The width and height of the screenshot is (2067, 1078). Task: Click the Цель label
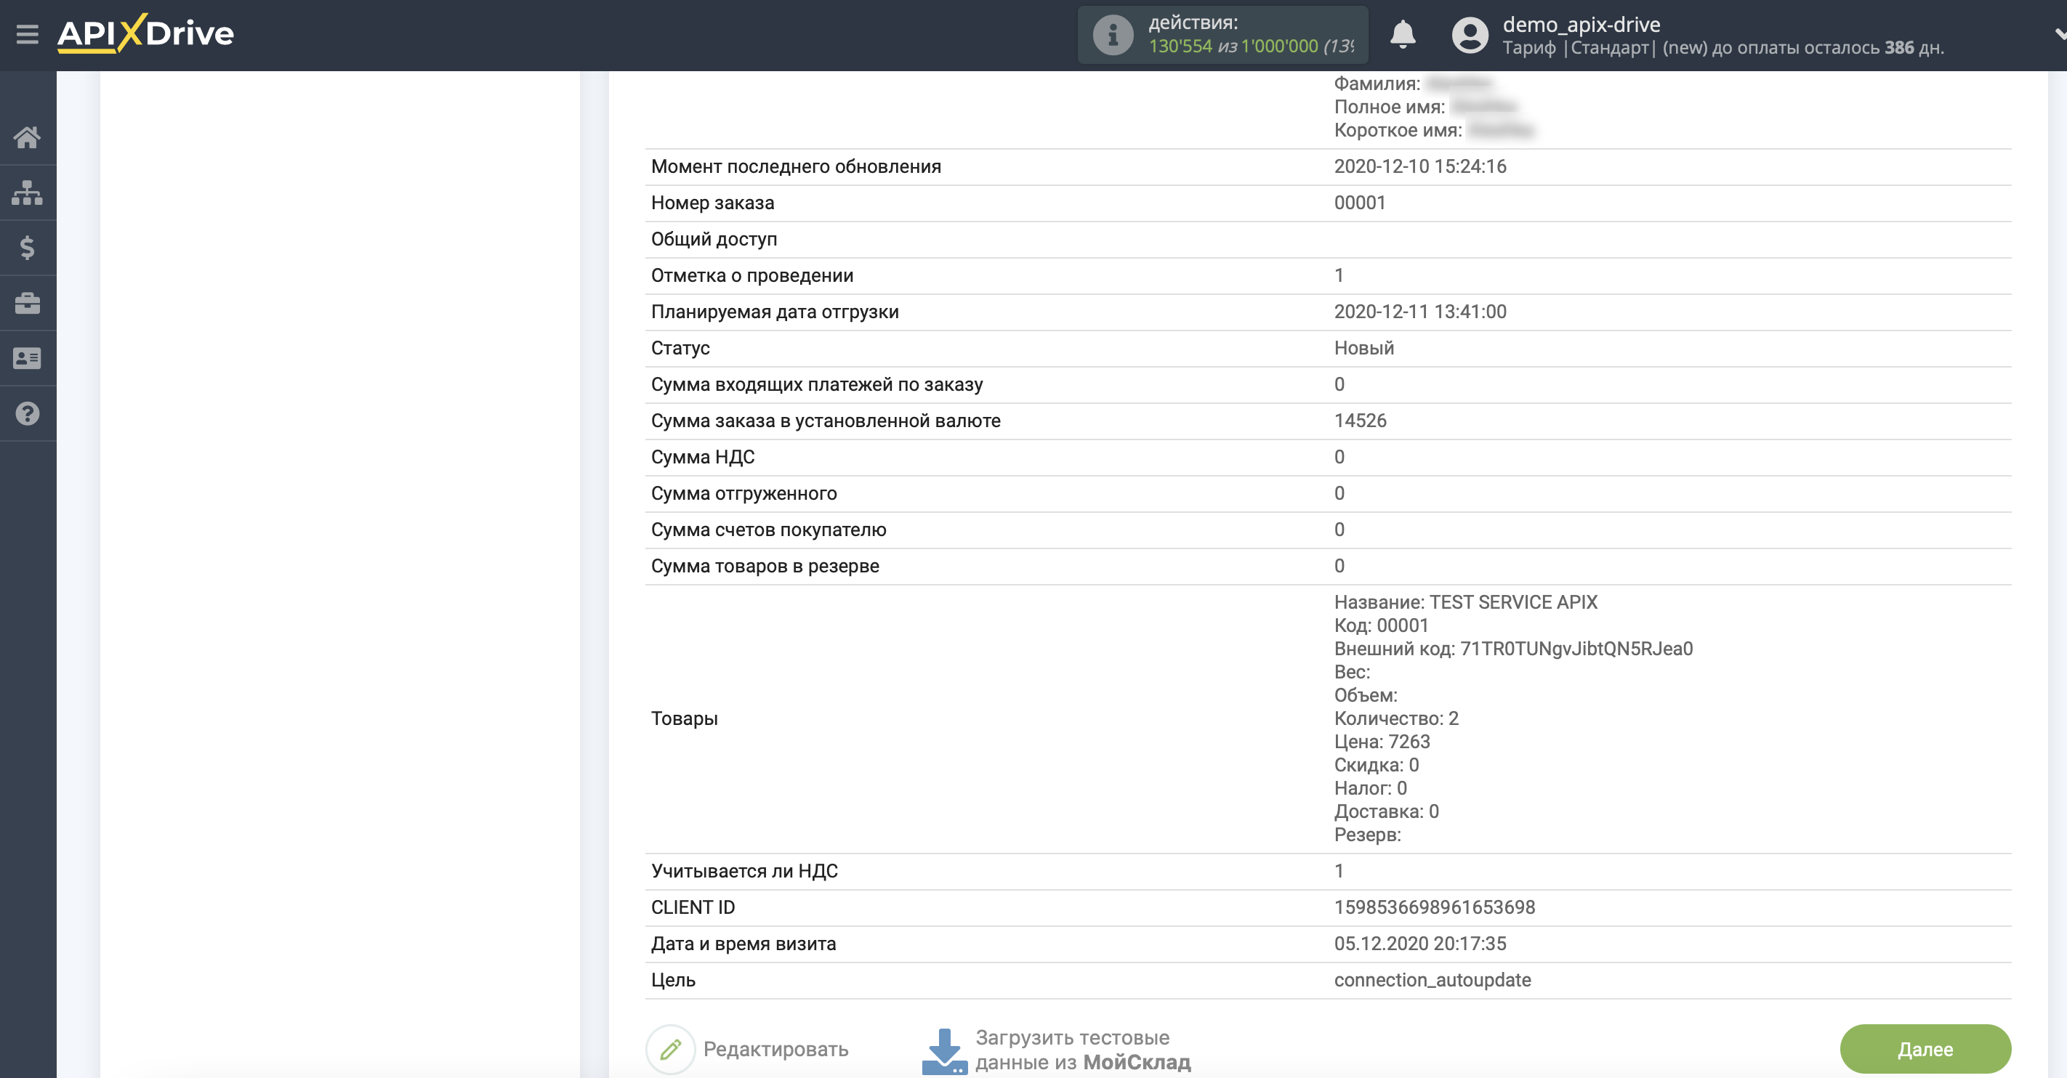tap(672, 980)
